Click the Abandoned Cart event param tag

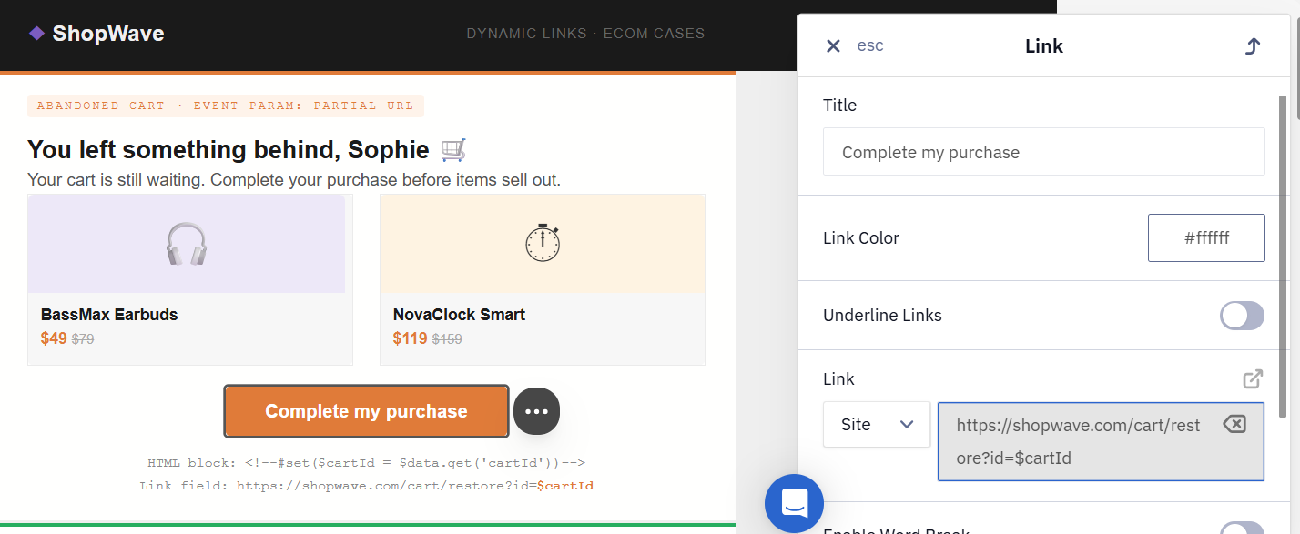pos(226,106)
